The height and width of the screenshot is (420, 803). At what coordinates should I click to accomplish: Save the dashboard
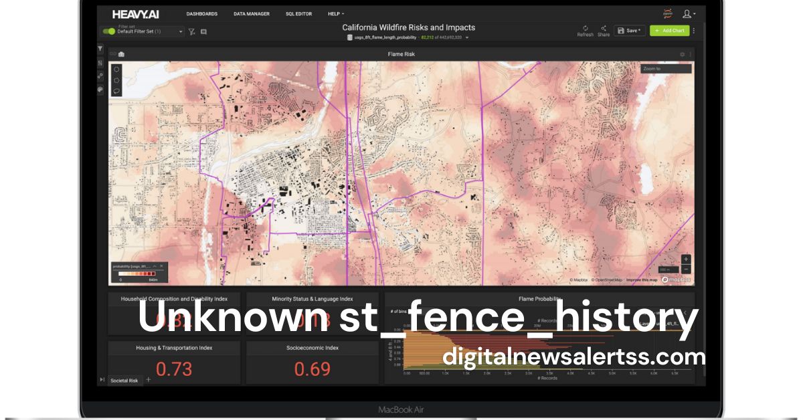[630, 31]
